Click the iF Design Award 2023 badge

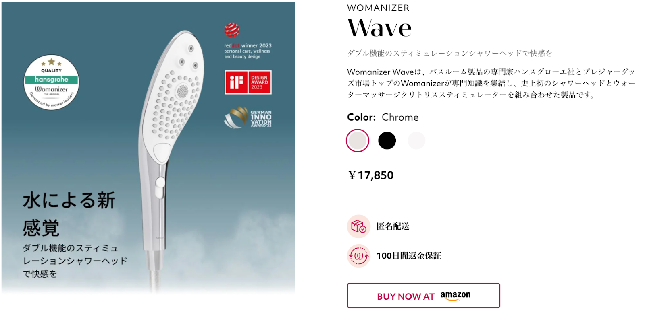tap(248, 82)
